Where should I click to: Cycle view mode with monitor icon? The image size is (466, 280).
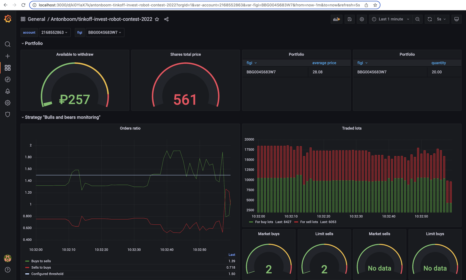[x=456, y=19]
